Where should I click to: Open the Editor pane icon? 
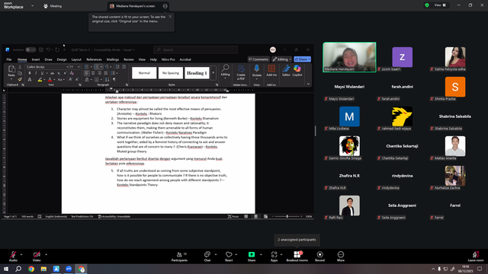(x=286, y=71)
